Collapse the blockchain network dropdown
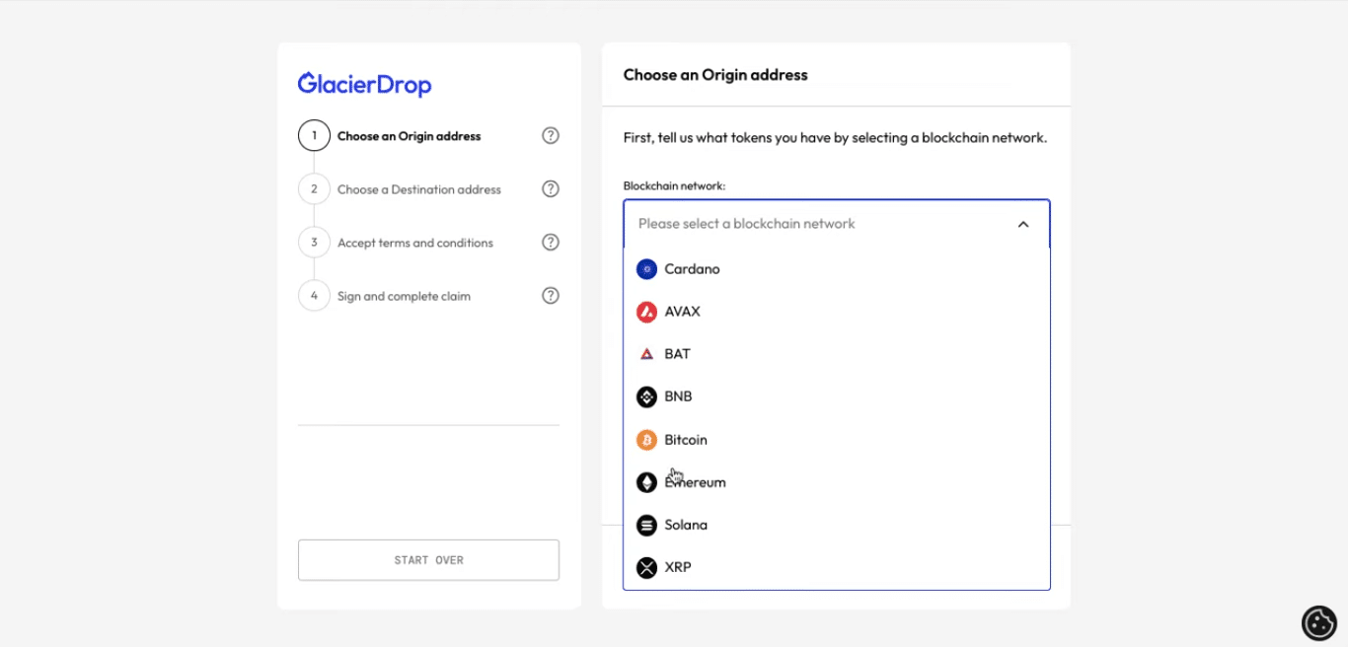The image size is (1348, 647). [837, 224]
